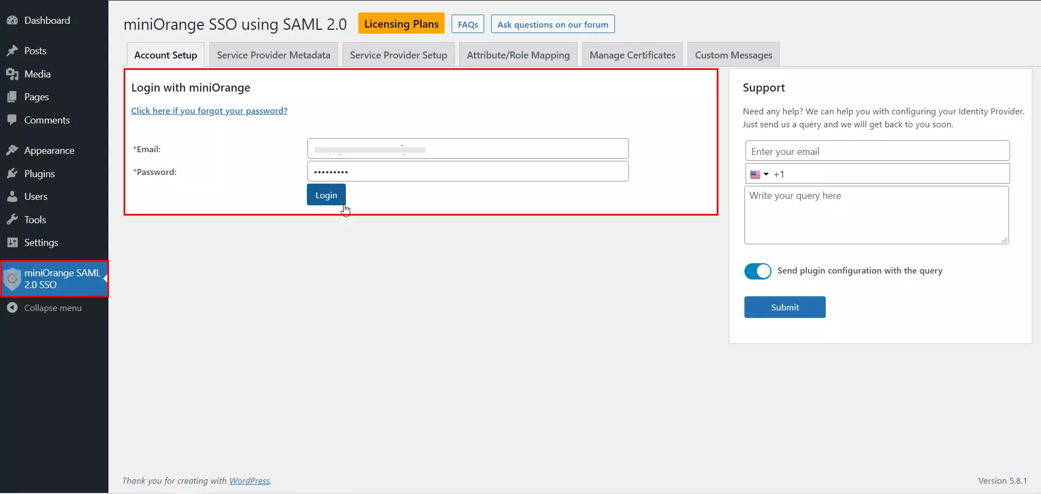This screenshot has width=1041, height=494.
Task: Click the forgot your password link
Action: tap(209, 110)
